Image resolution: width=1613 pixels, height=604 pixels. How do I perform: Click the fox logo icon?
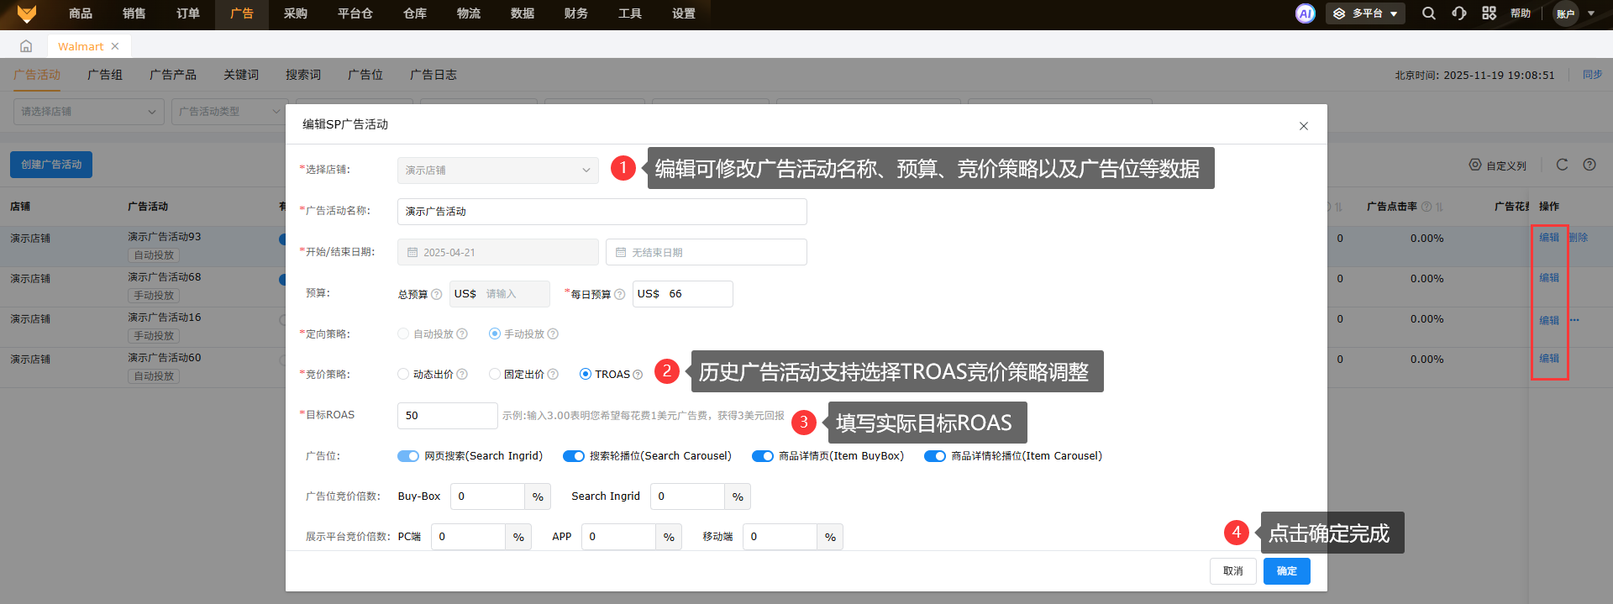pos(27,13)
